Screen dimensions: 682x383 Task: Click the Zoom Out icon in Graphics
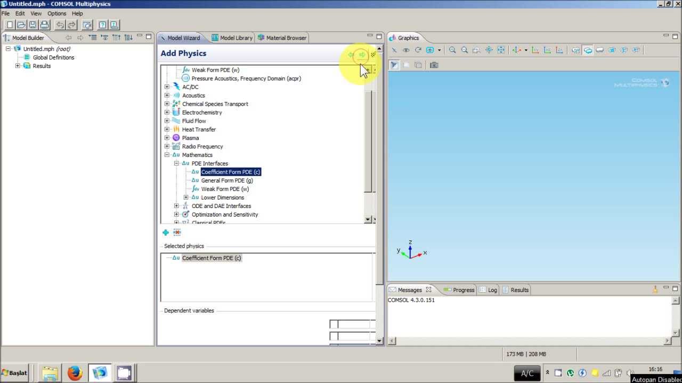coord(464,50)
